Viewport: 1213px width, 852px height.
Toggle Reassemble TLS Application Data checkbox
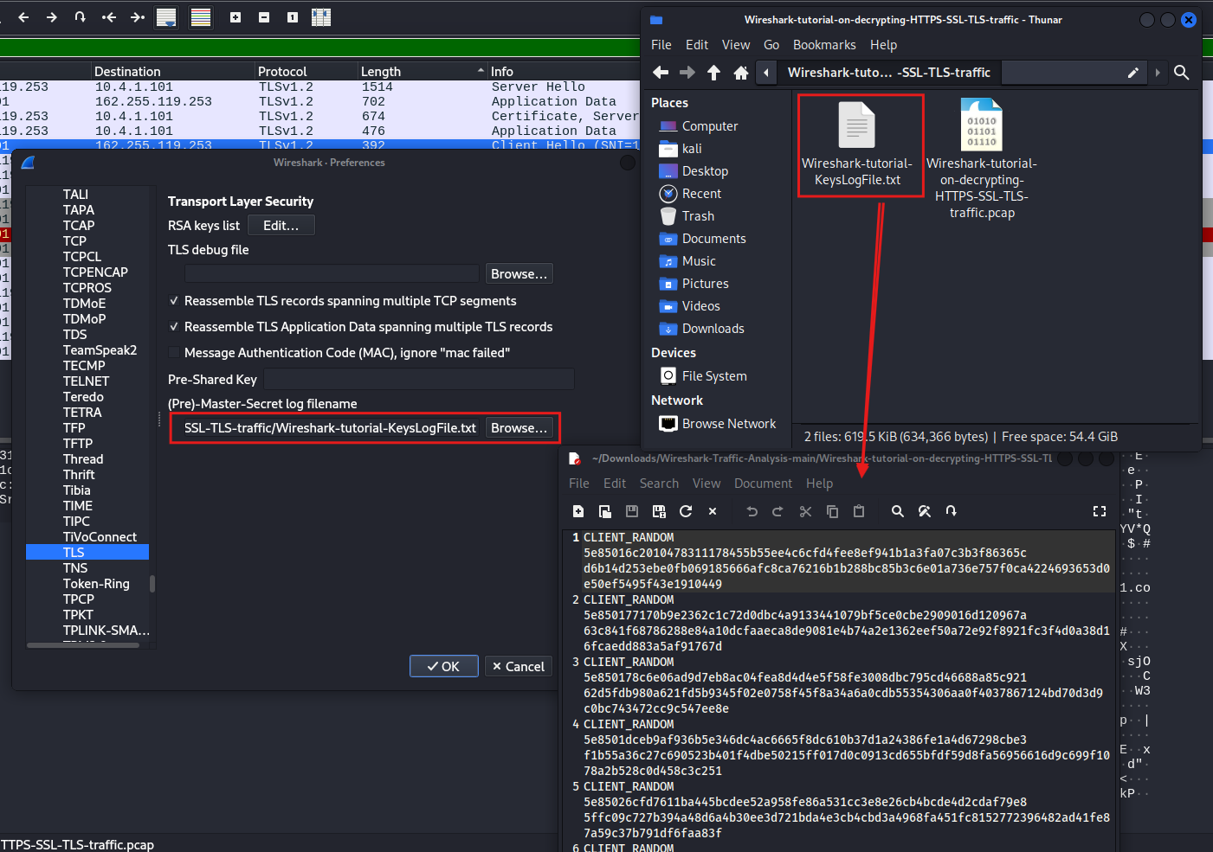pos(174,327)
